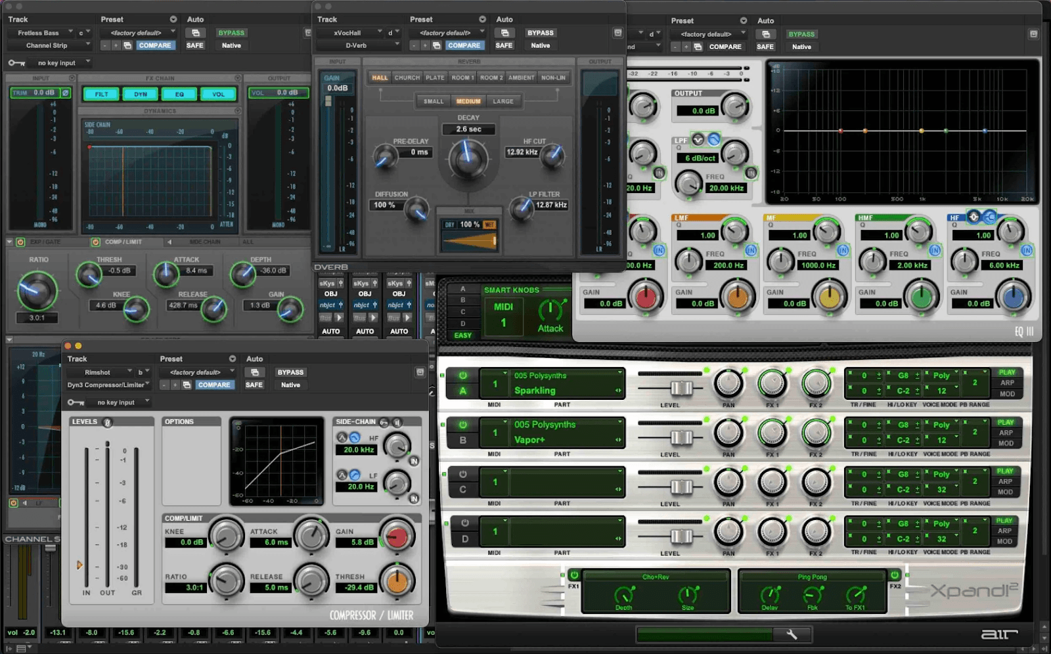
Task: Click ARP button for Part A
Action: pyautogui.click(x=1007, y=383)
